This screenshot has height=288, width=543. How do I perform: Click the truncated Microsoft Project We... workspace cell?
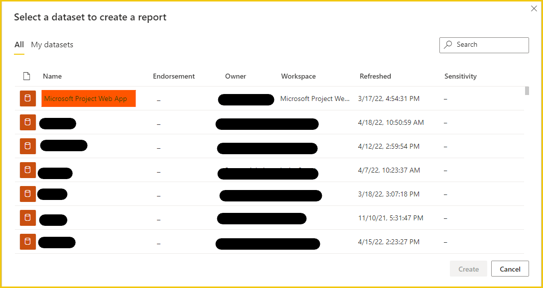click(315, 98)
